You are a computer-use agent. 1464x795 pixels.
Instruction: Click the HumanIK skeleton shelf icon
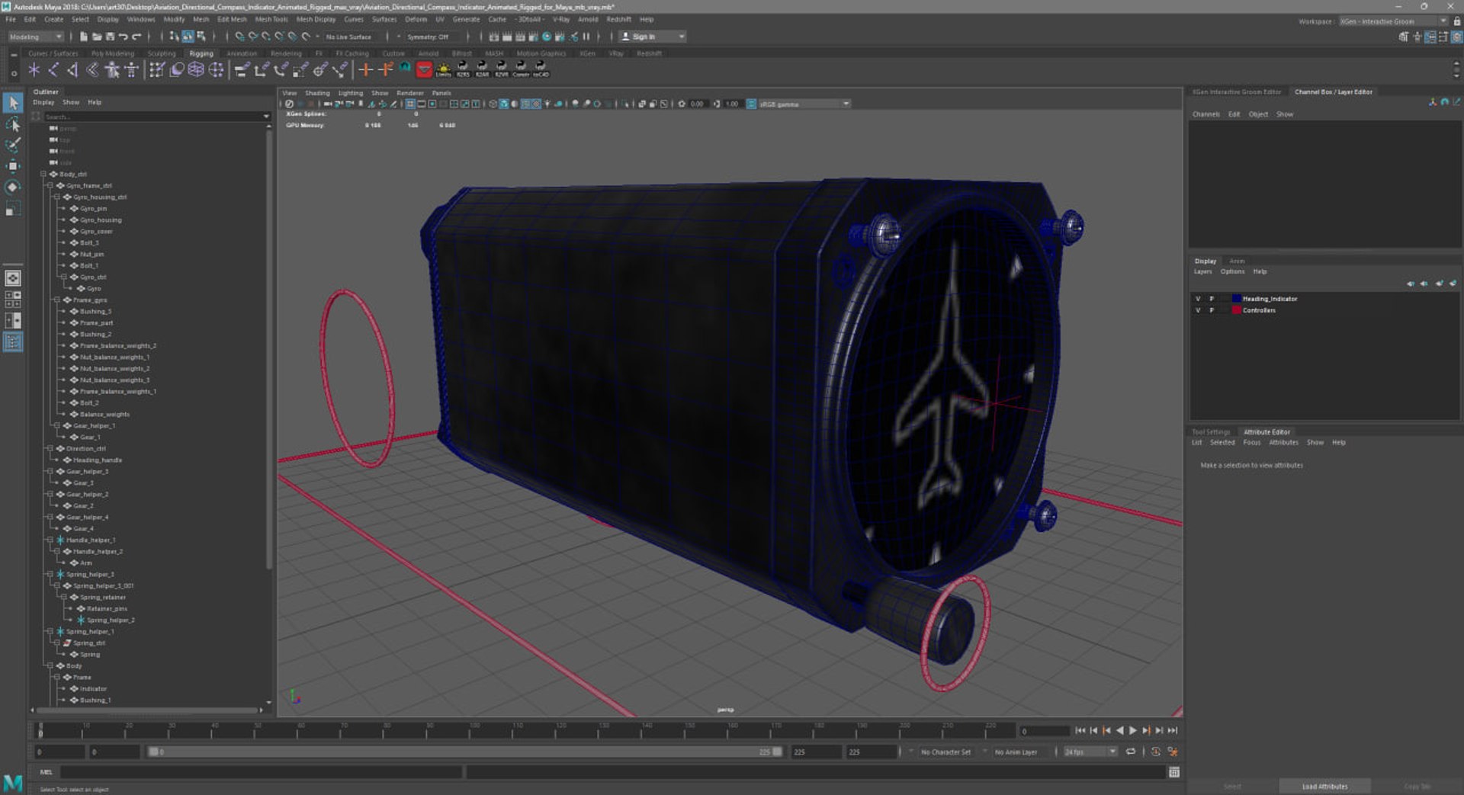132,70
